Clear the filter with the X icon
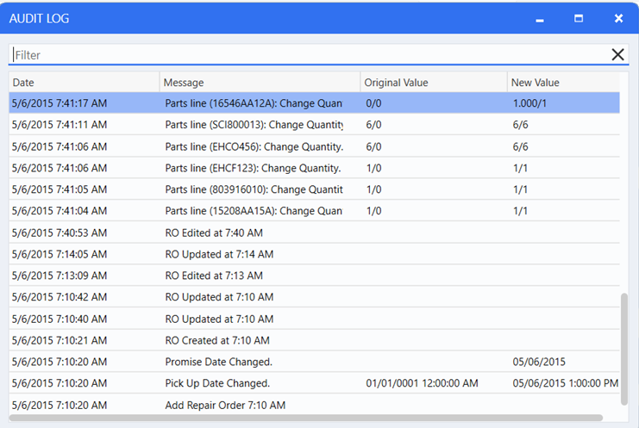639x428 pixels. pos(617,55)
